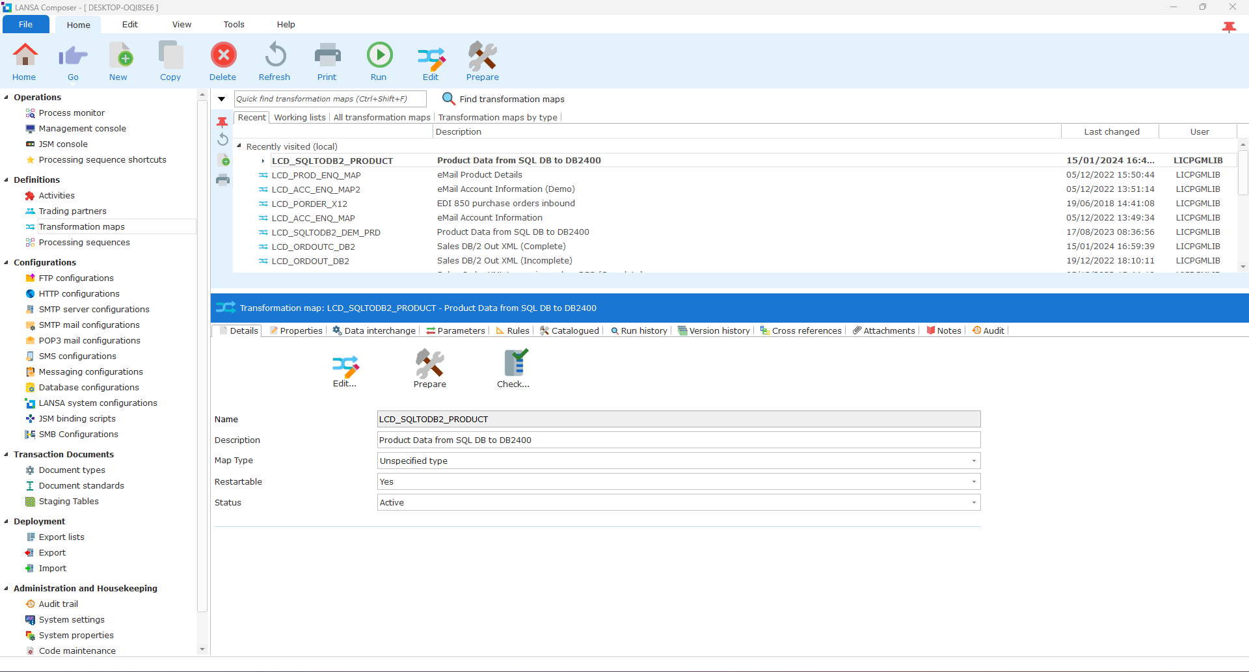Open Staging Tables

point(68,502)
